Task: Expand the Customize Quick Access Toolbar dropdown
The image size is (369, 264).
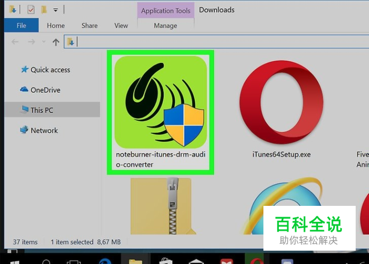Action: 55,10
